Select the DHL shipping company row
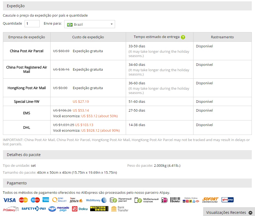 pos(27,128)
